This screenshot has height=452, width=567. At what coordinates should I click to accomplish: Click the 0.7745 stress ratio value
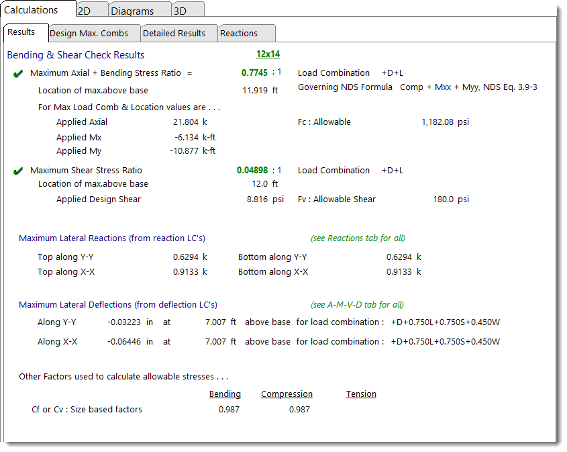(x=254, y=73)
